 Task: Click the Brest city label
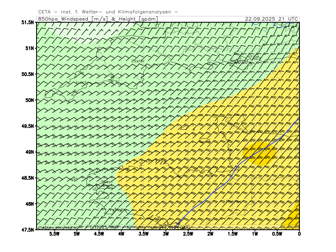tap(107, 182)
